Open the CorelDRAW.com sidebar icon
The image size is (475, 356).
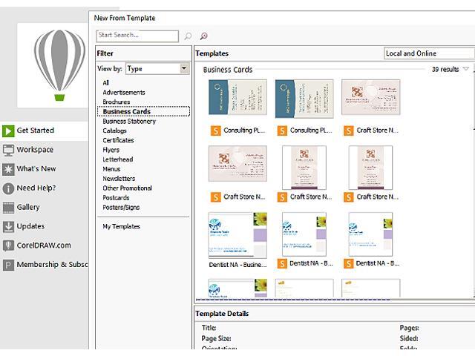click(8, 245)
